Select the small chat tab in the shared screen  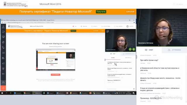[x=113, y=54]
